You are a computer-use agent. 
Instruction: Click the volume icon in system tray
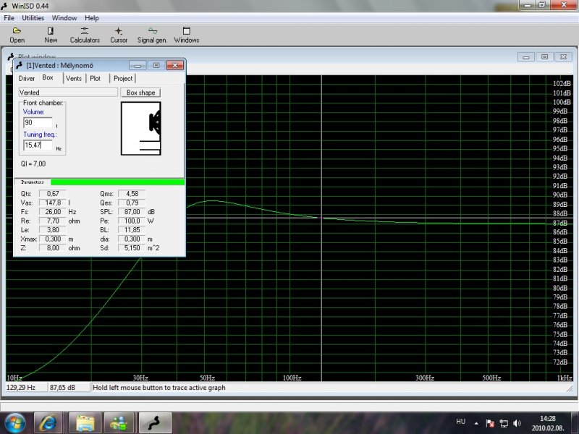tap(517, 422)
